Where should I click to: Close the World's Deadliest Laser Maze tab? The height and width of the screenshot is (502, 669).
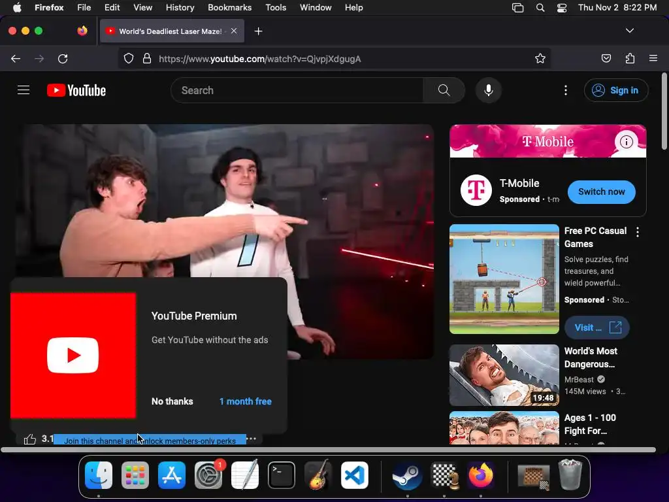pyautogui.click(x=234, y=31)
